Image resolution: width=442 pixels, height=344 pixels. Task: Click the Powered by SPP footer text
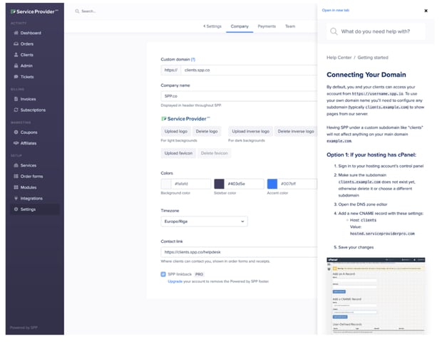tap(24, 328)
